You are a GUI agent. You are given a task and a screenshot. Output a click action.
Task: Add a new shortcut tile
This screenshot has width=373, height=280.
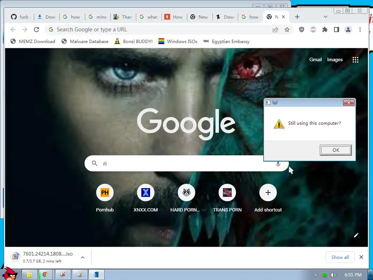point(268,192)
